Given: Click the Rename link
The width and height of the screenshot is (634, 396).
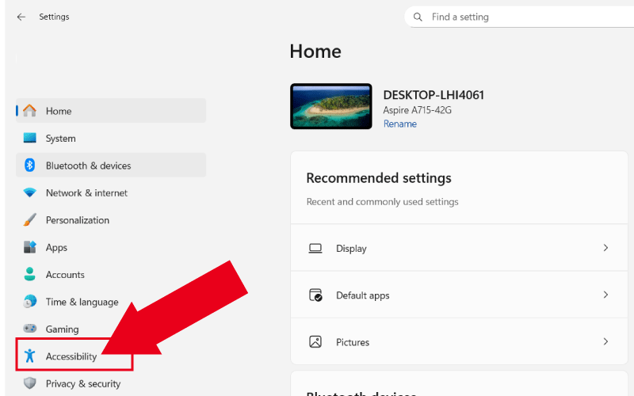Looking at the screenshot, I should [399, 124].
